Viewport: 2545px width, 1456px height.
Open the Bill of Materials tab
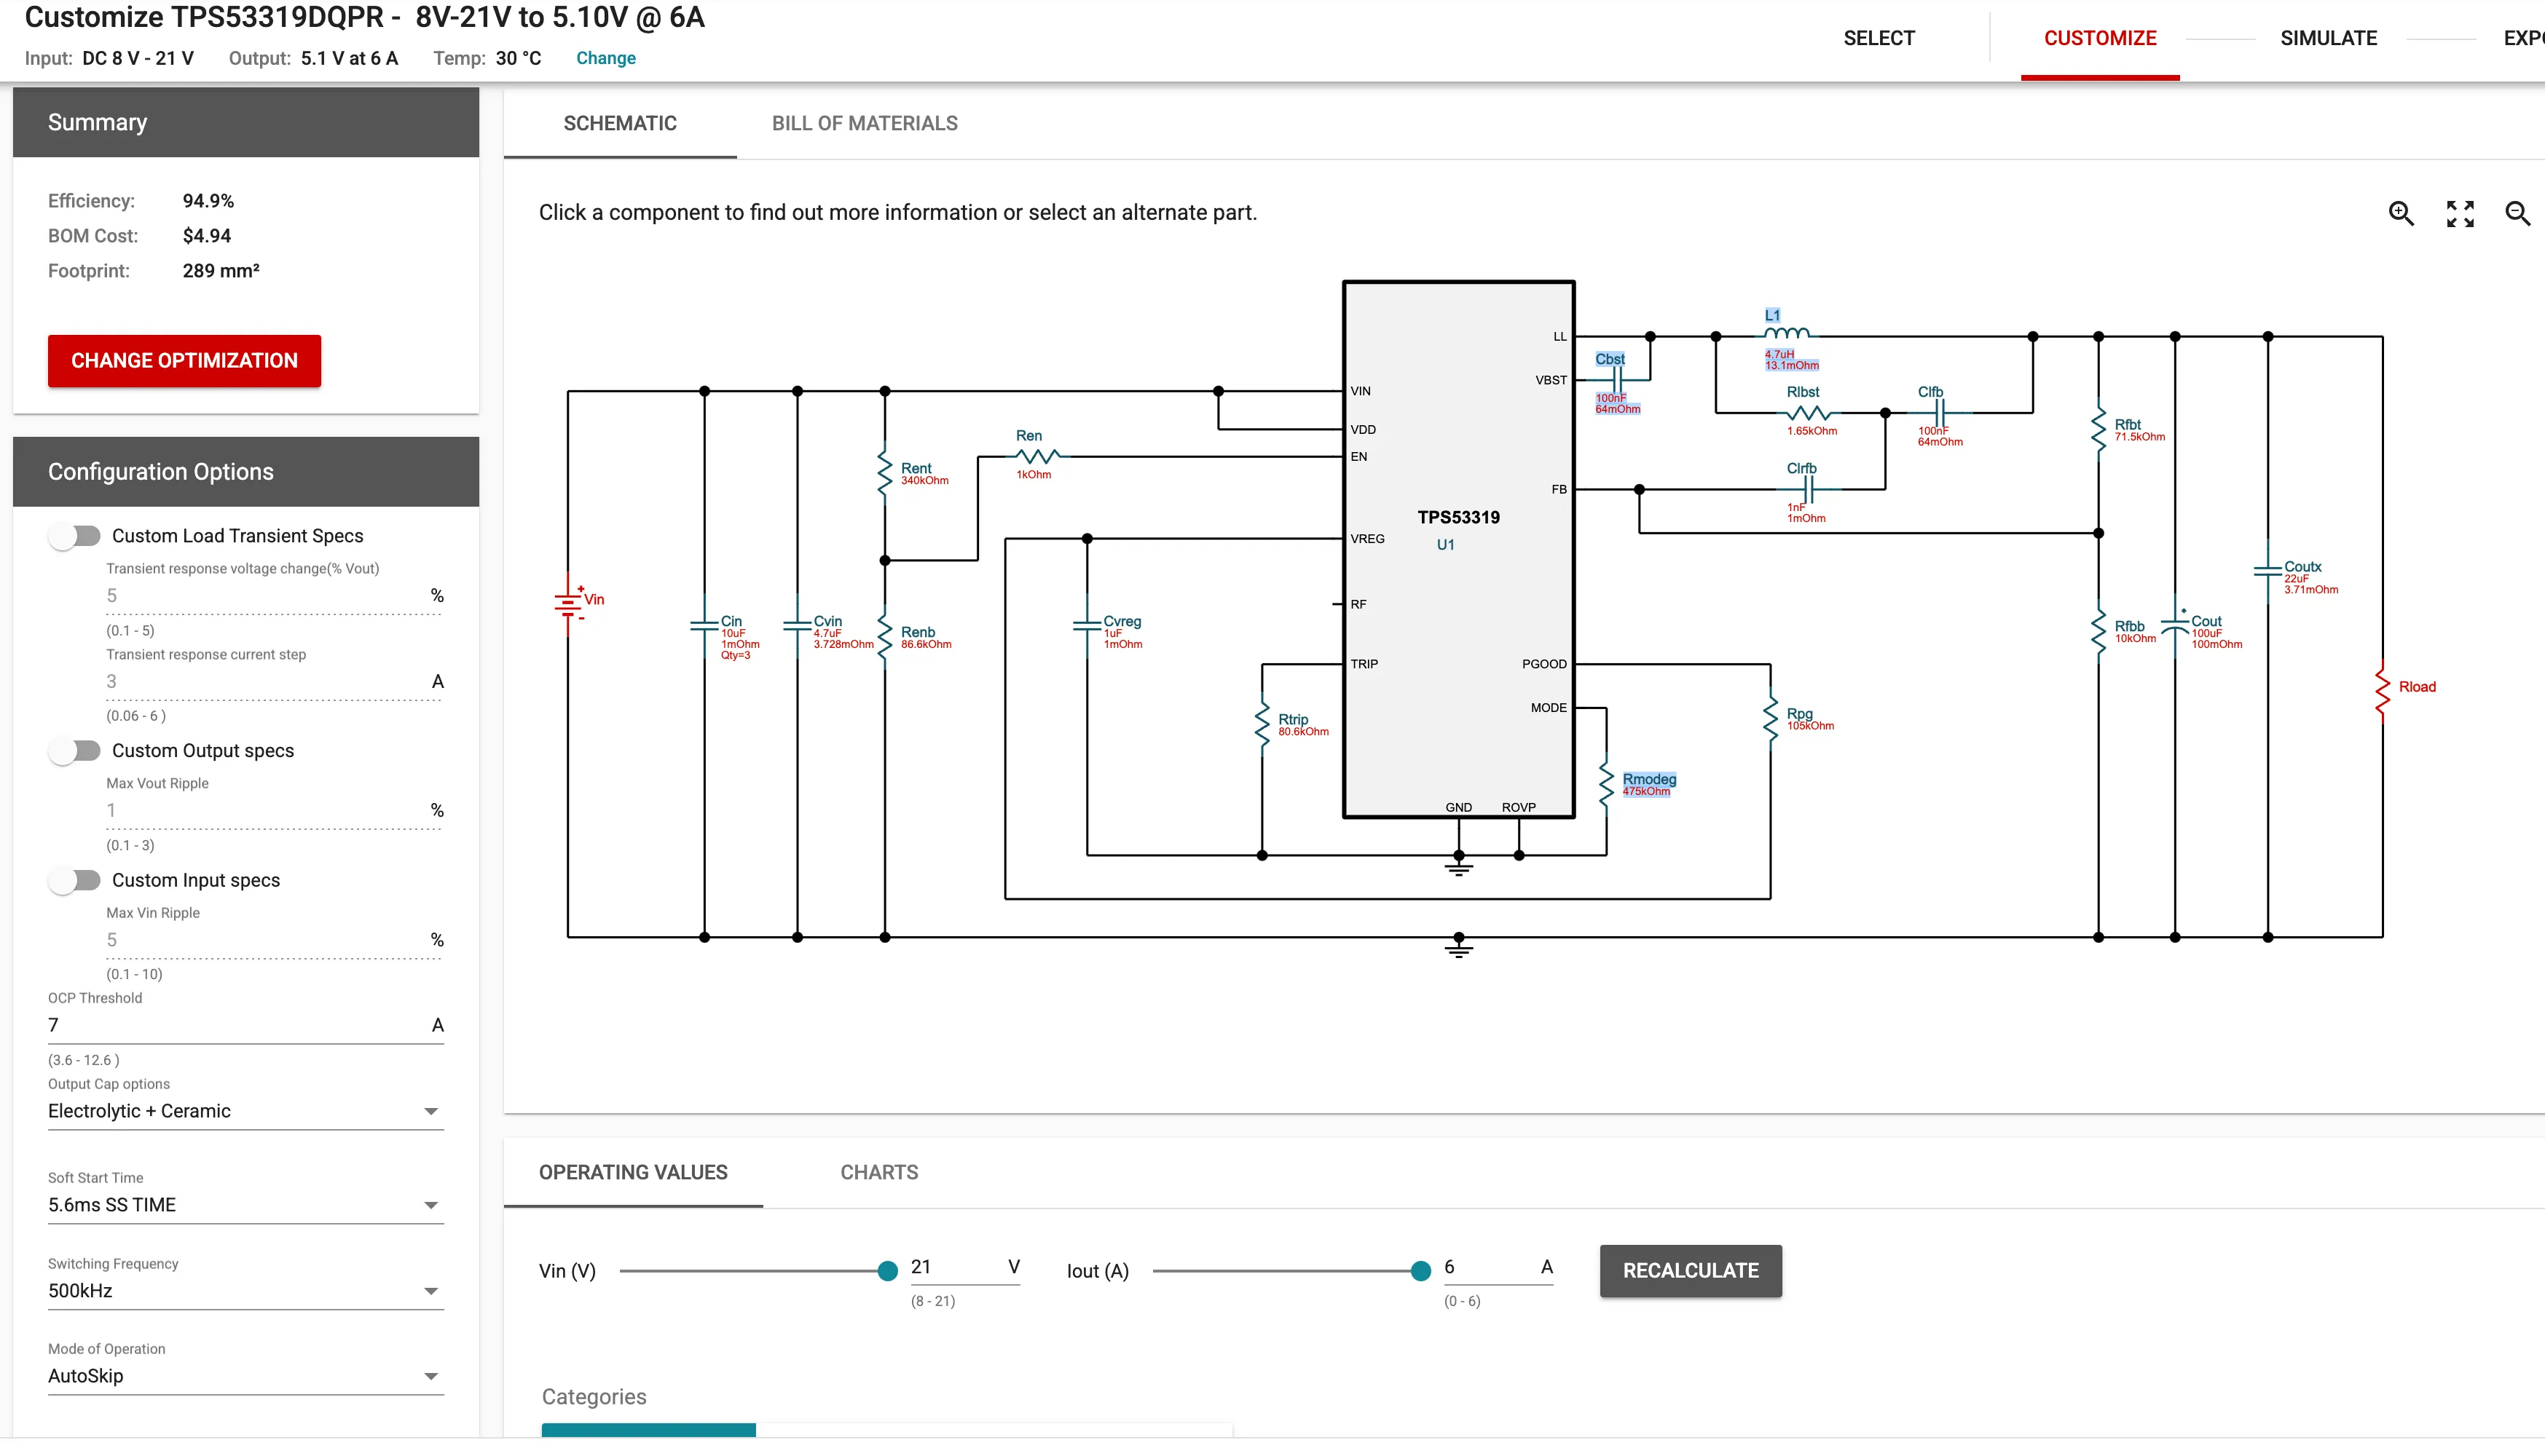(865, 123)
